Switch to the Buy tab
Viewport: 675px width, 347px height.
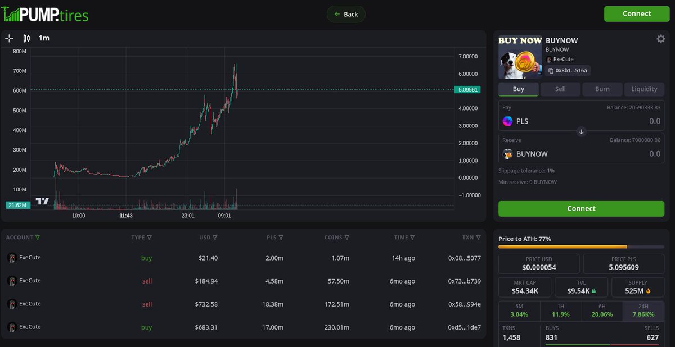(519, 89)
